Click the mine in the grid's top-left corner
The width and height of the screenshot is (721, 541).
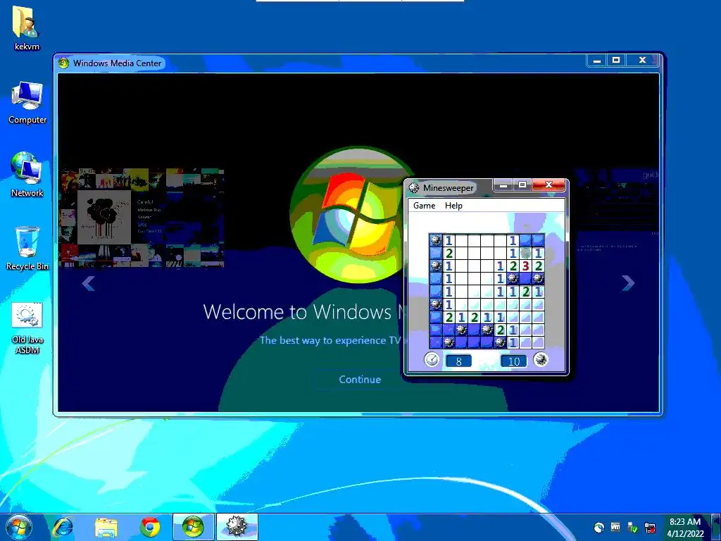(x=435, y=240)
